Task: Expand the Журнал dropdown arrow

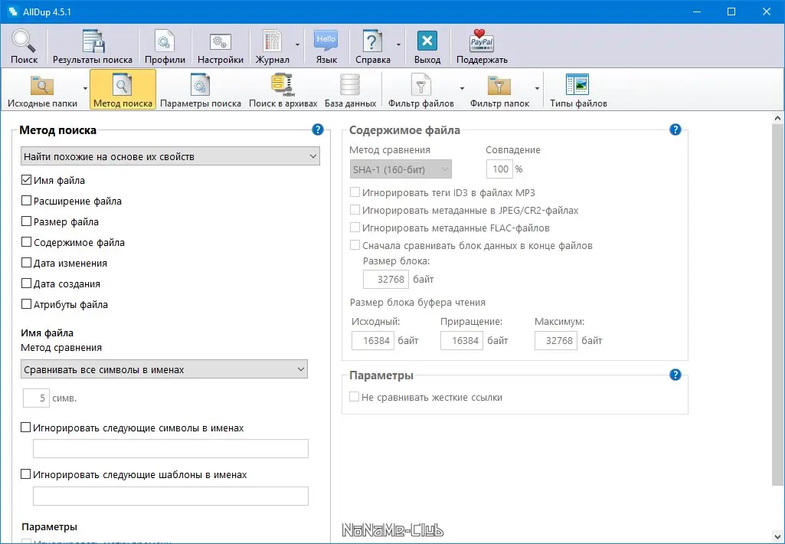Action: [x=297, y=45]
